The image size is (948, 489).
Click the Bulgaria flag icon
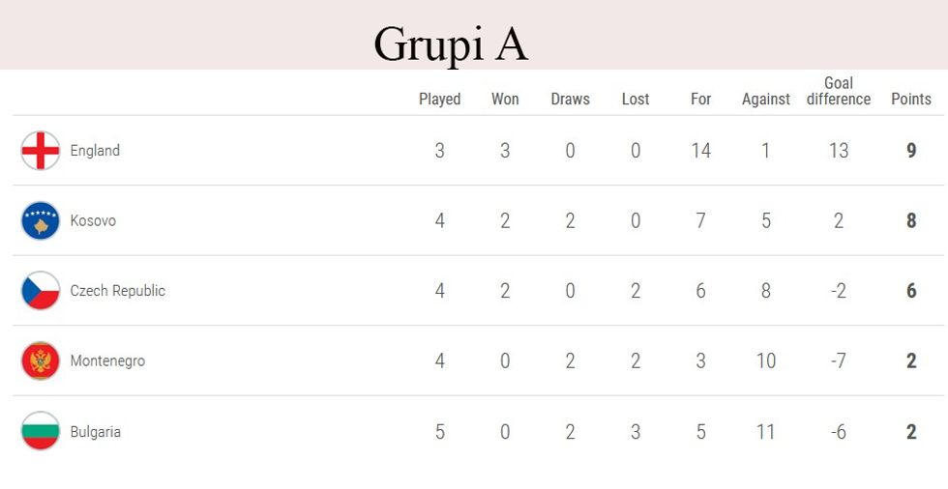point(41,431)
